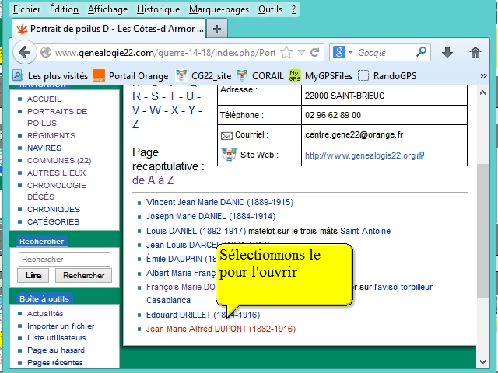Focus the Rechercher input field
The width and height of the screenshot is (498, 373).
click(65, 259)
